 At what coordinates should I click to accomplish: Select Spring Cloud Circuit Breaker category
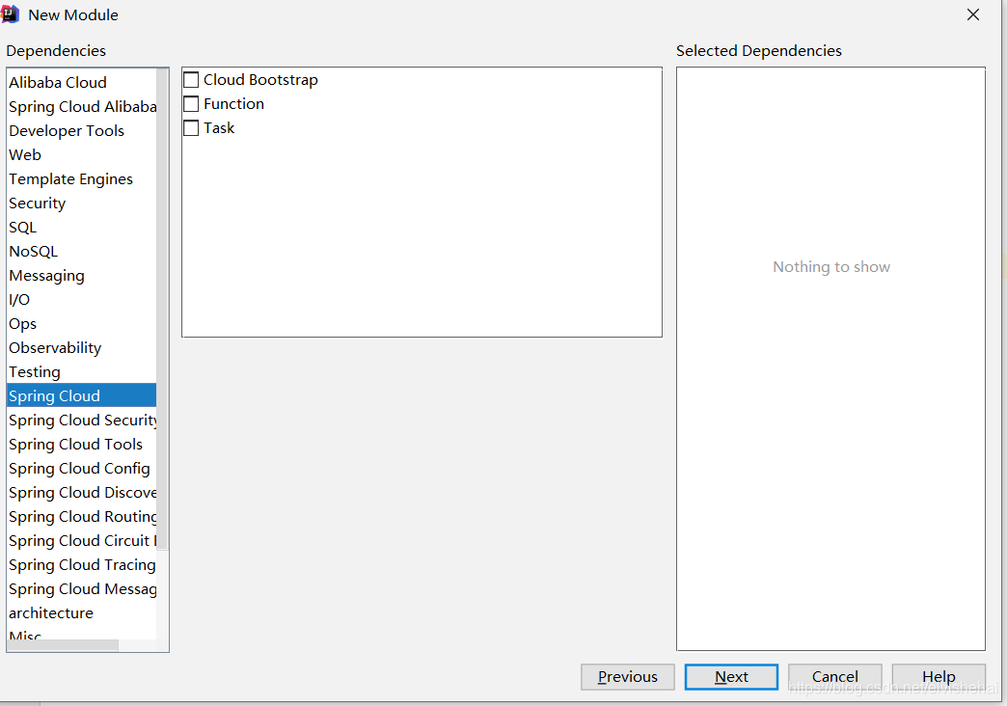[82, 540]
